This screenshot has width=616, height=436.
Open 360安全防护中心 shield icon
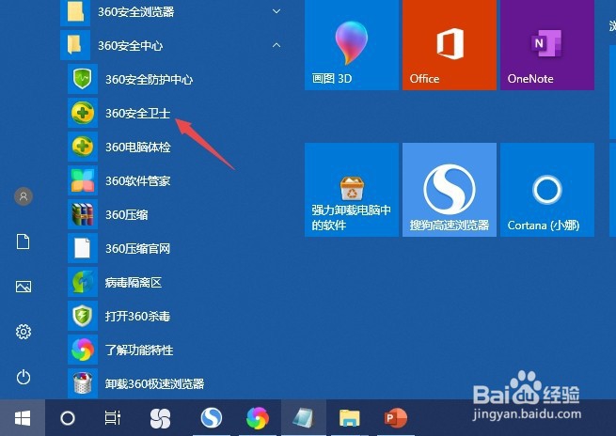[x=83, y=79]
